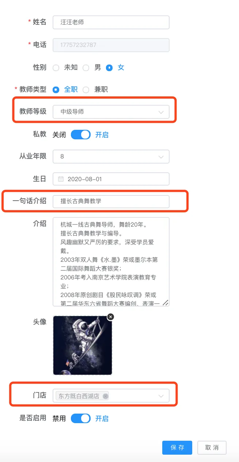Choose 兼职 teacher type
The width and height of the screenshot is (239, 462).
click(86, 89)
